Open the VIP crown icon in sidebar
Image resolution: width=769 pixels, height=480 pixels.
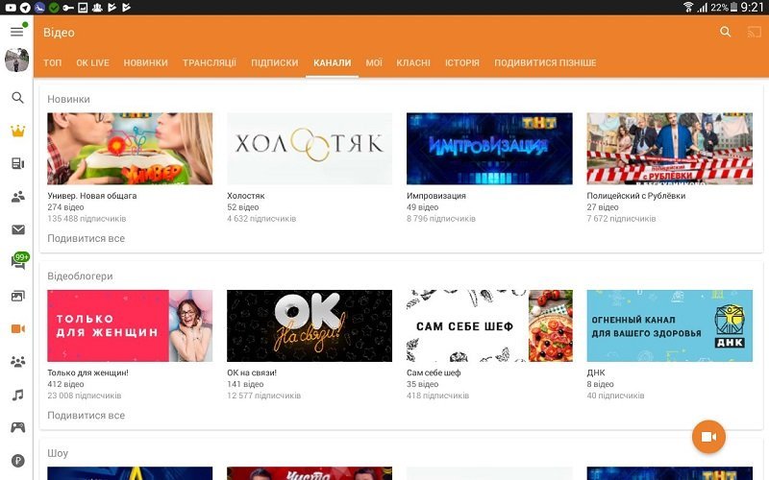17,131
